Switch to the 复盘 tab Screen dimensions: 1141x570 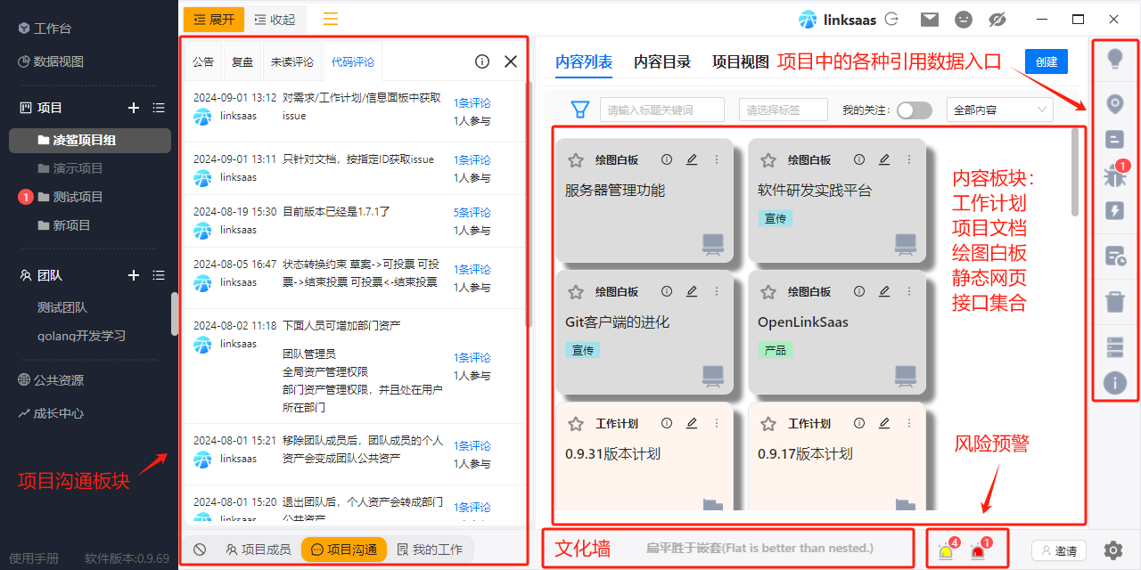click(242, 61)
